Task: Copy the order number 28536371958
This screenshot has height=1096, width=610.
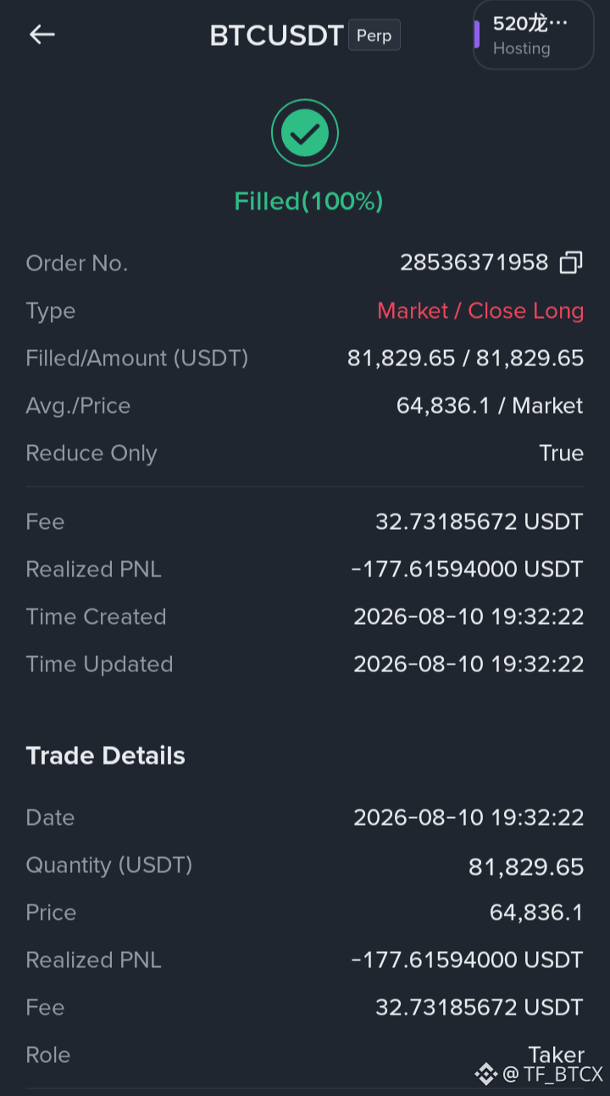Action: [571, 263]
